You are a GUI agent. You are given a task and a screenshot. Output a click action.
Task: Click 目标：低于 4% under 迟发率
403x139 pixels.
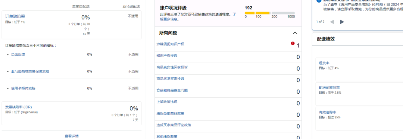point(329,68)
